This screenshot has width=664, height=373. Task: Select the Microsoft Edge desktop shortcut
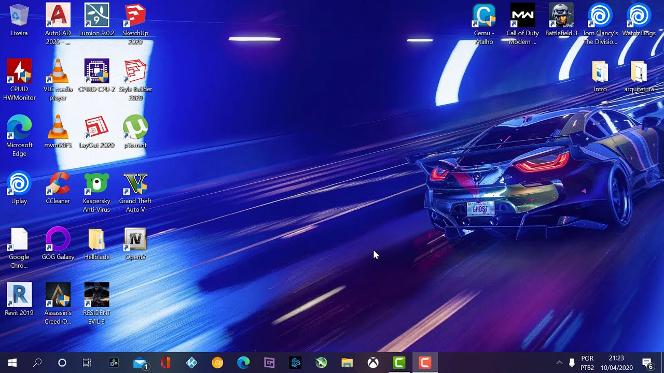[x=19, y=136]
